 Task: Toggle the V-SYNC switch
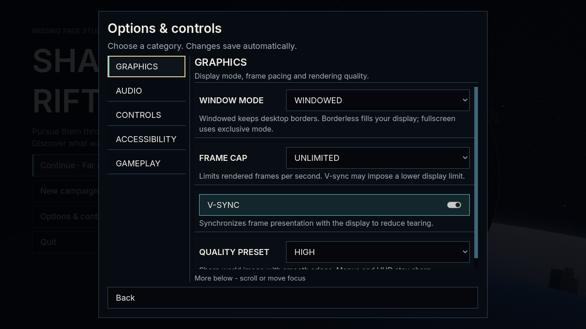click(454, 205)
